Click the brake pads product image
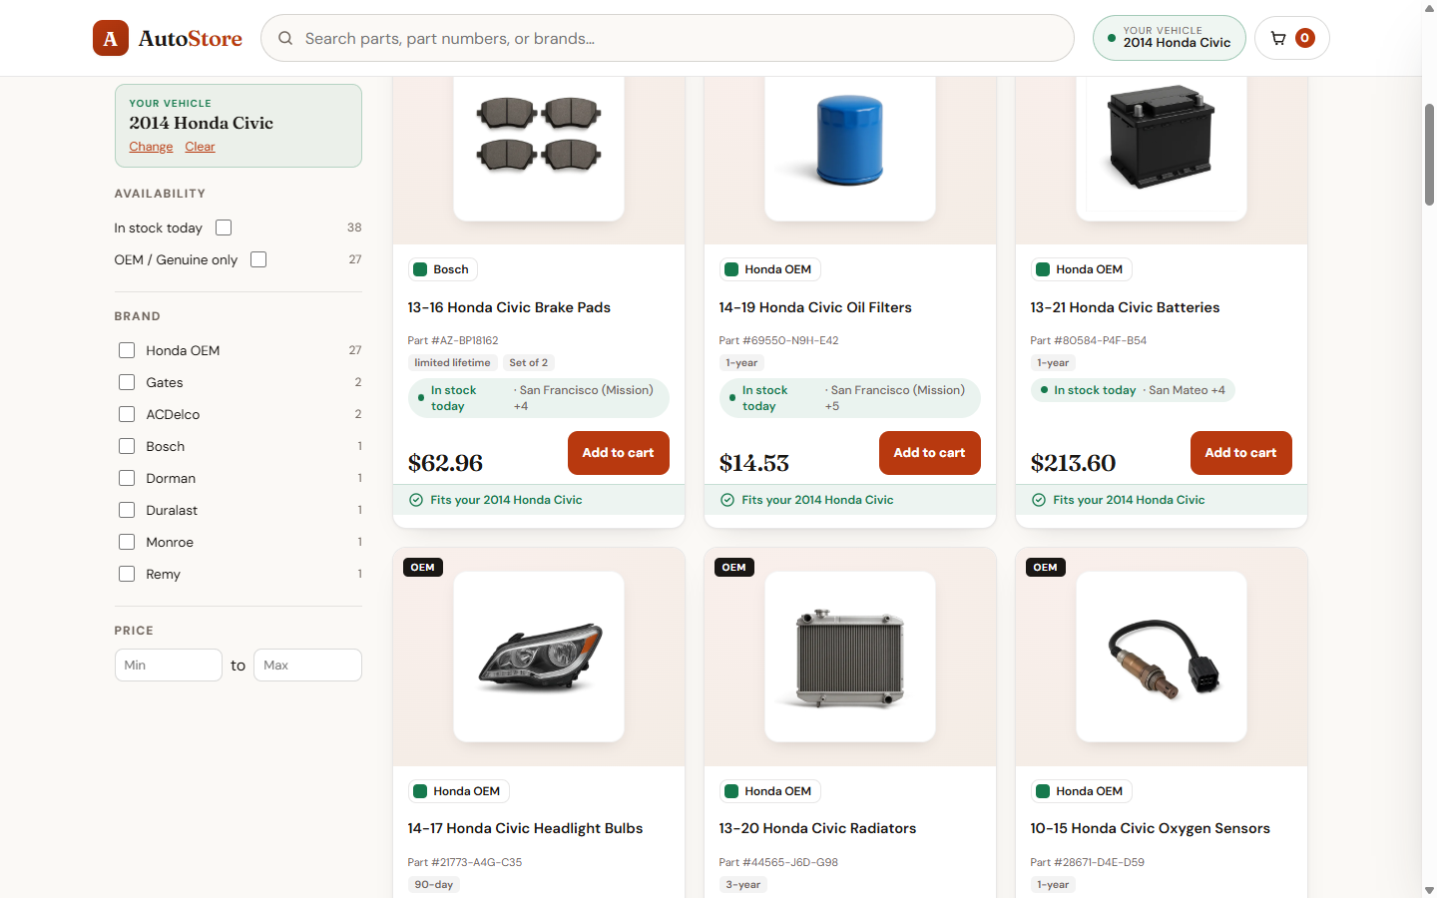This screenshot has height=898, width=1437. point(539,135)
